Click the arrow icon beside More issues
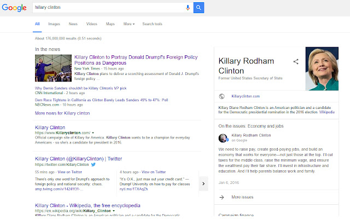 221,197
